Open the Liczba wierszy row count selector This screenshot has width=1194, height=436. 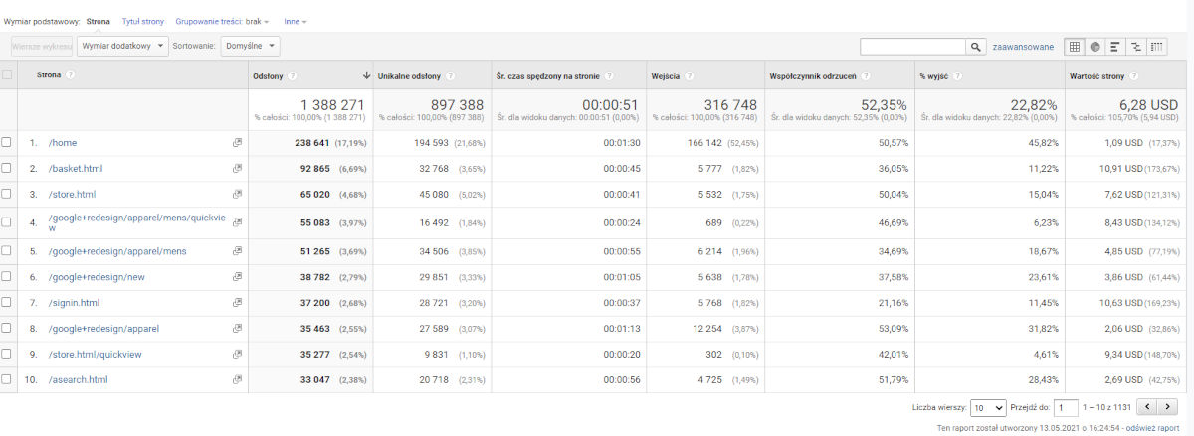point(986,407)
